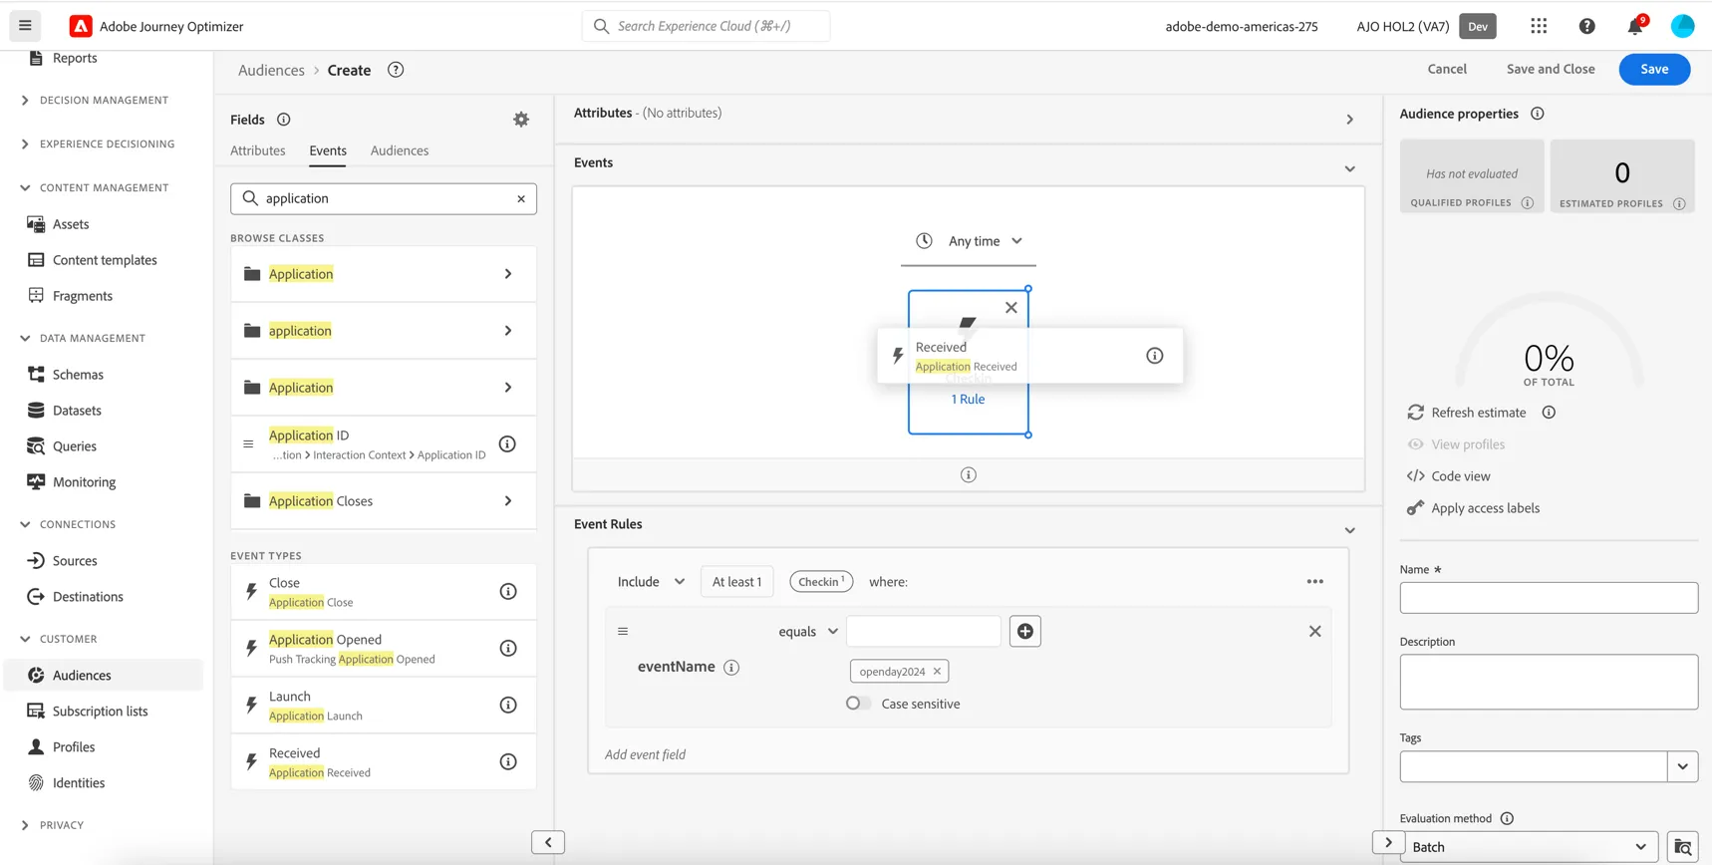Toggle the Case sensitive switch

click(858, 704)
